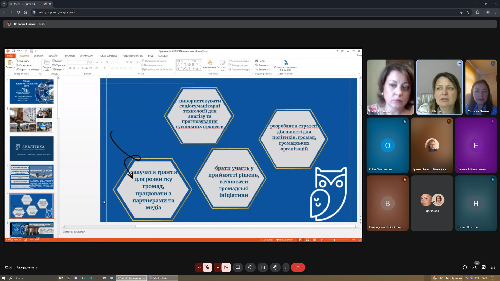Toggle closed captions CC button
500x281 pixels.
click(x=263, y=267)
